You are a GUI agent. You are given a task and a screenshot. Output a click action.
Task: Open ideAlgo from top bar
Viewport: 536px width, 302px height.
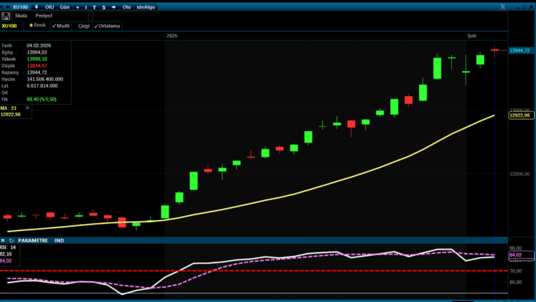click(x=146, y=7)
